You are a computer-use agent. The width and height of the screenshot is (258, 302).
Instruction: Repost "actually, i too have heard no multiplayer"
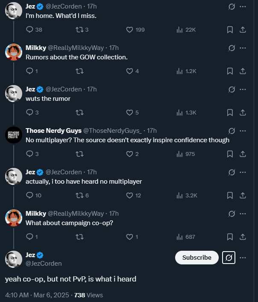tap(79, 195)
